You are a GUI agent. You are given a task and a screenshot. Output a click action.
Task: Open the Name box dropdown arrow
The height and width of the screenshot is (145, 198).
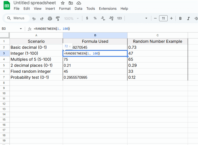21,29
